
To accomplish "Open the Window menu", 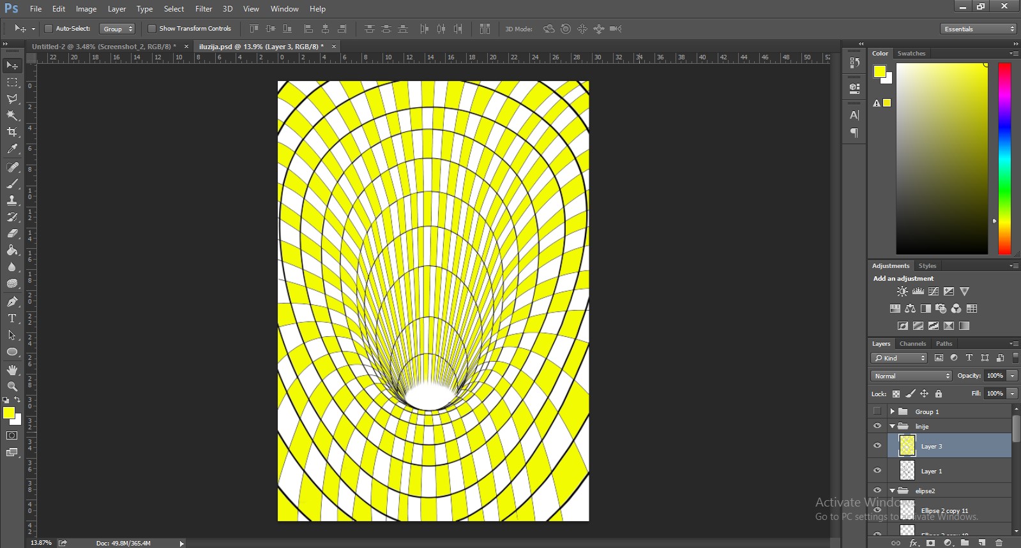I will (x=284, y=9).
